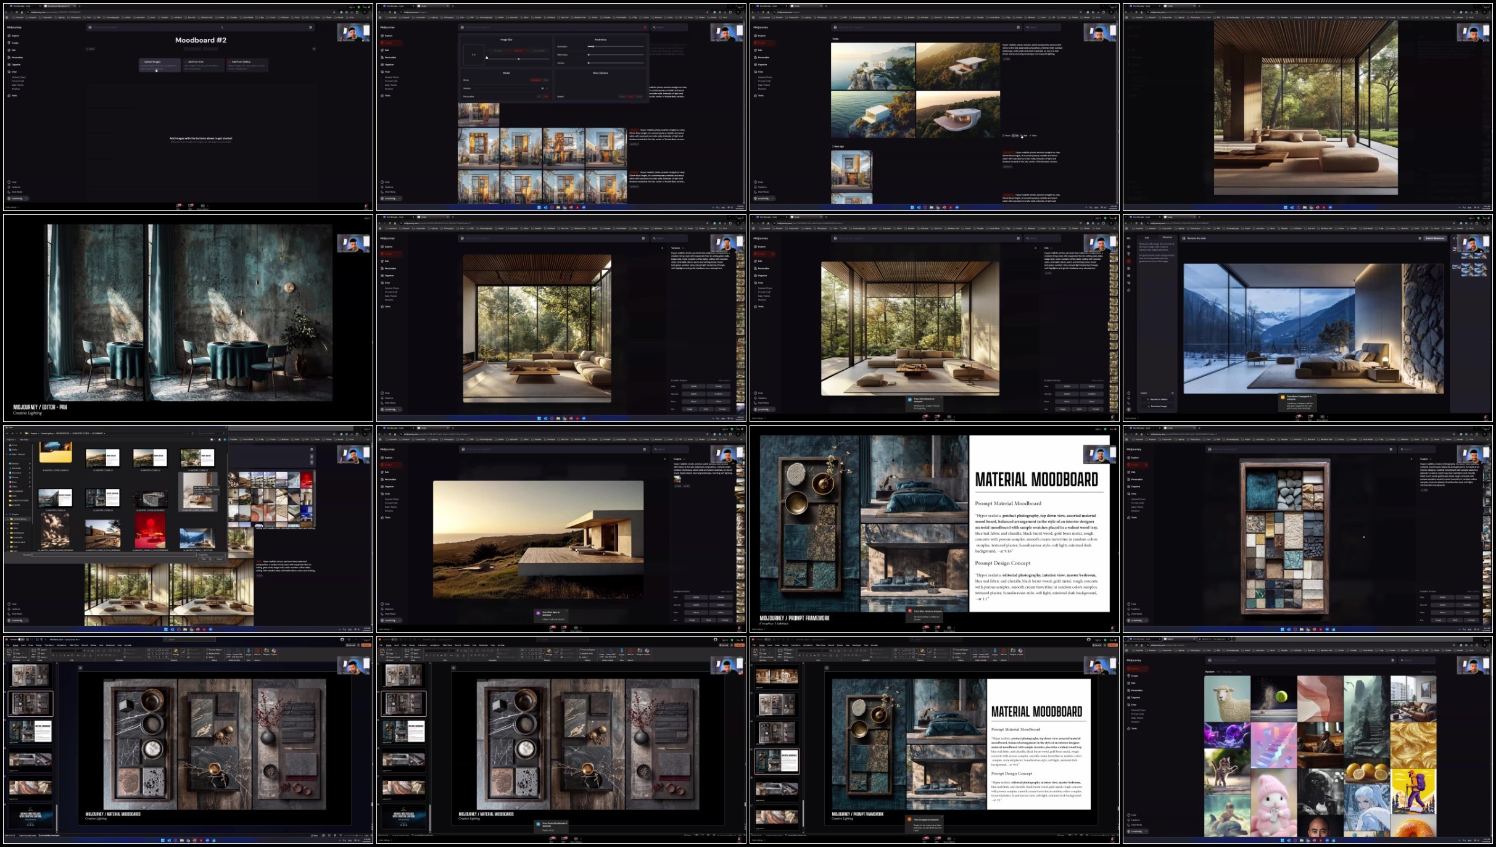Open Zoom Chat in the Moodboard #2 frame
Screen dimensions: 1496x847
point(178,206)
